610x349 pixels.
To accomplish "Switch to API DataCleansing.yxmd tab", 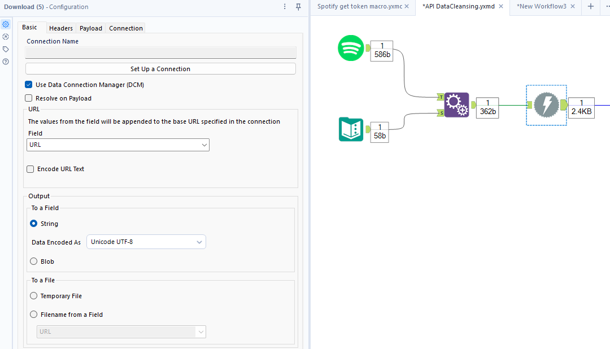I will 458,6.
